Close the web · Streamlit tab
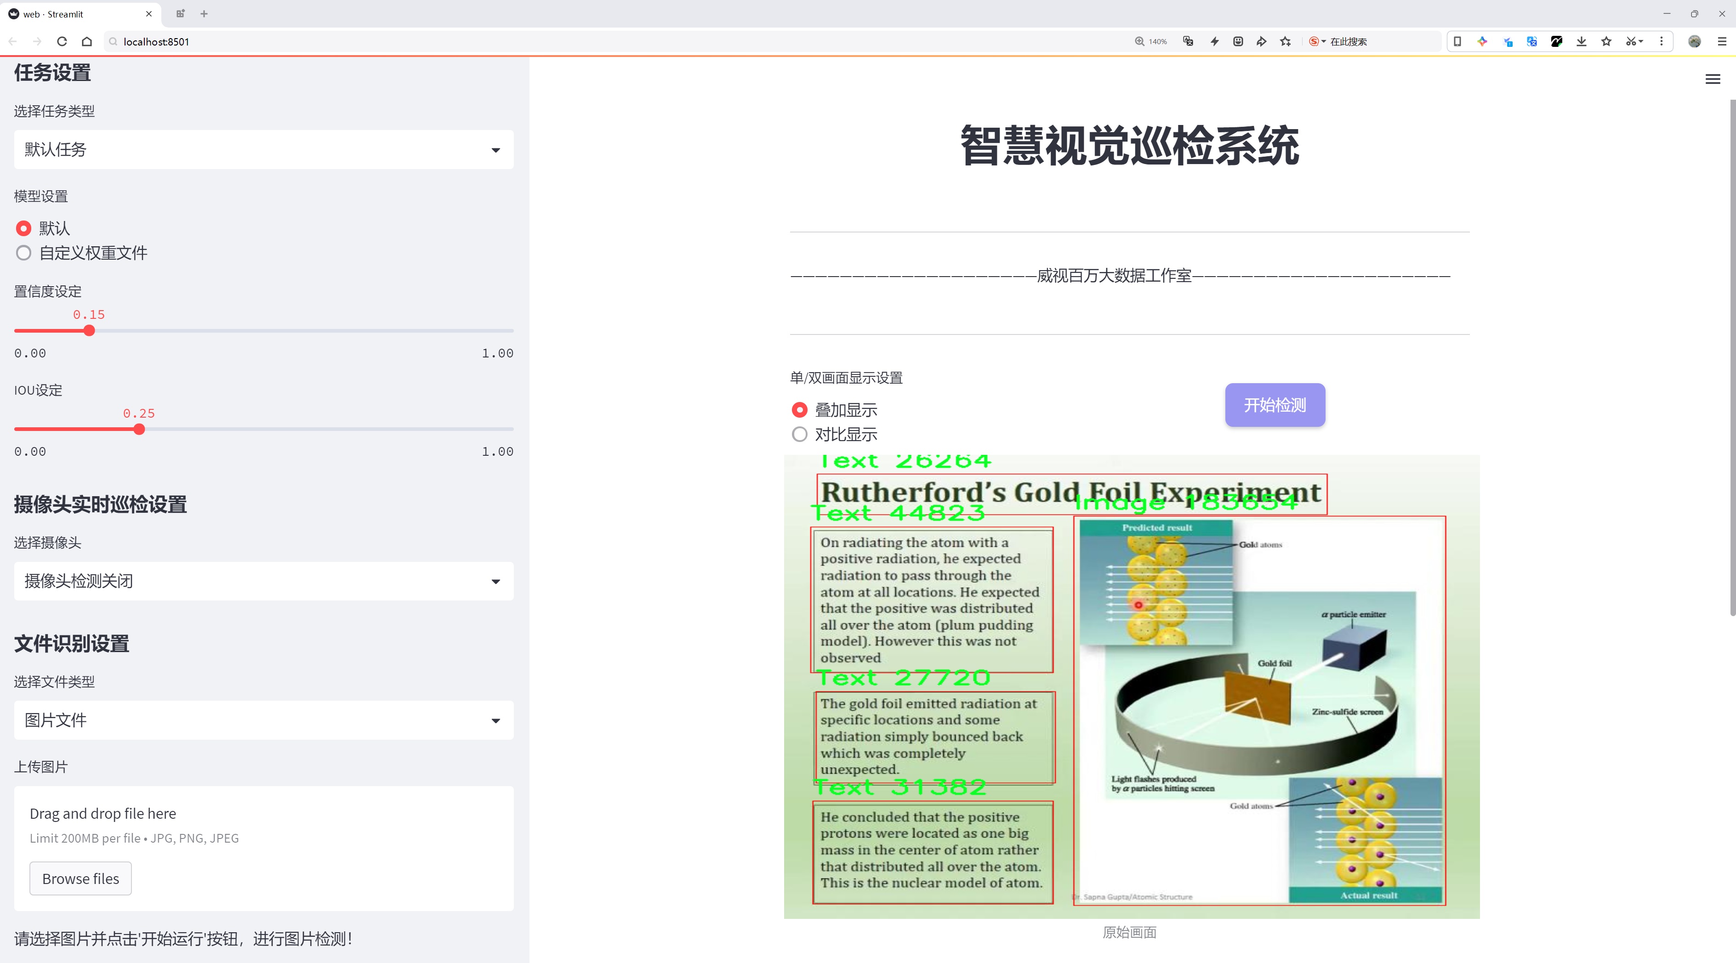The image size is (1736, 963). point(149,13)
